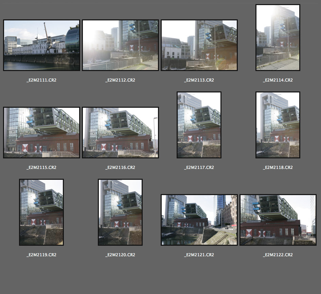Image resolution: width=321 pixels, height=294 pixels.
Task: Click the _E2M2112.CR2 photo thumbnail
Action: 120,45
